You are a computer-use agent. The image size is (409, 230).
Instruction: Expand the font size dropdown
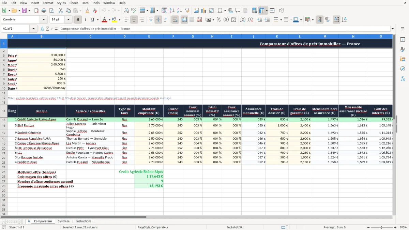point(68,20)
